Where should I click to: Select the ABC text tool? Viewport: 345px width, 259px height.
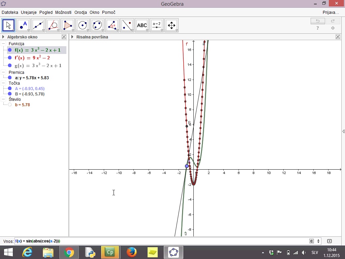point(142,25)
